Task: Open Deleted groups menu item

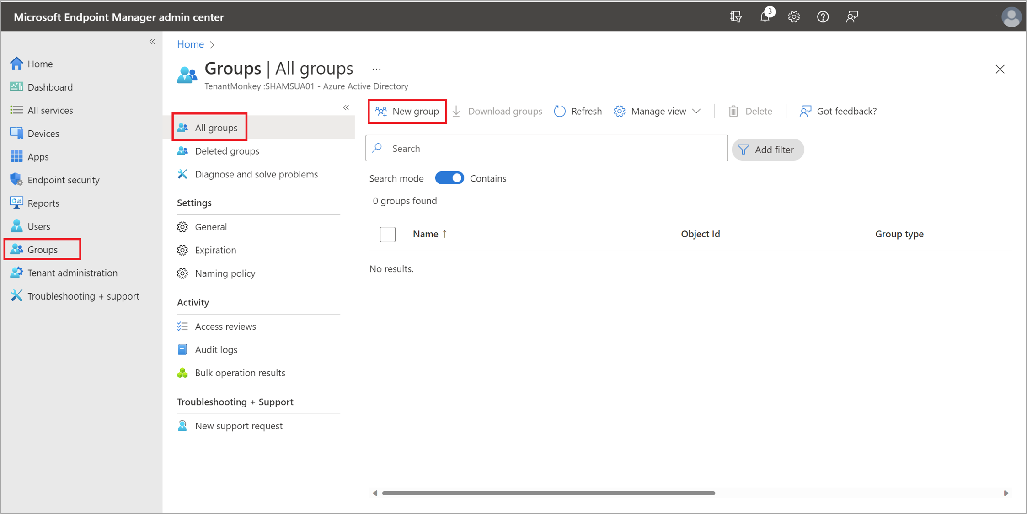Action: coord(227,151)
